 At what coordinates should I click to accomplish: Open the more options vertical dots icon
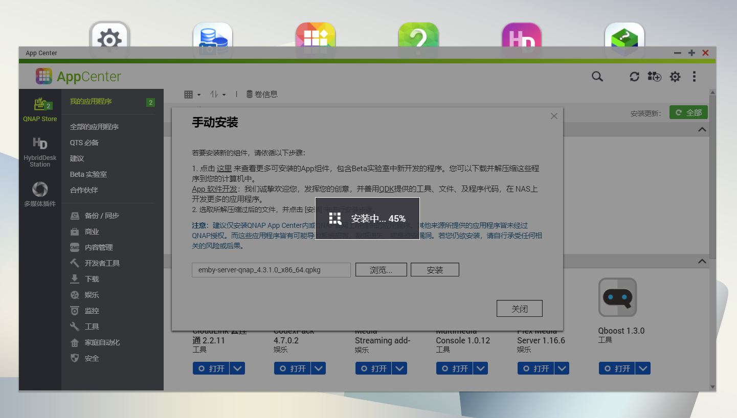(694, 76)
